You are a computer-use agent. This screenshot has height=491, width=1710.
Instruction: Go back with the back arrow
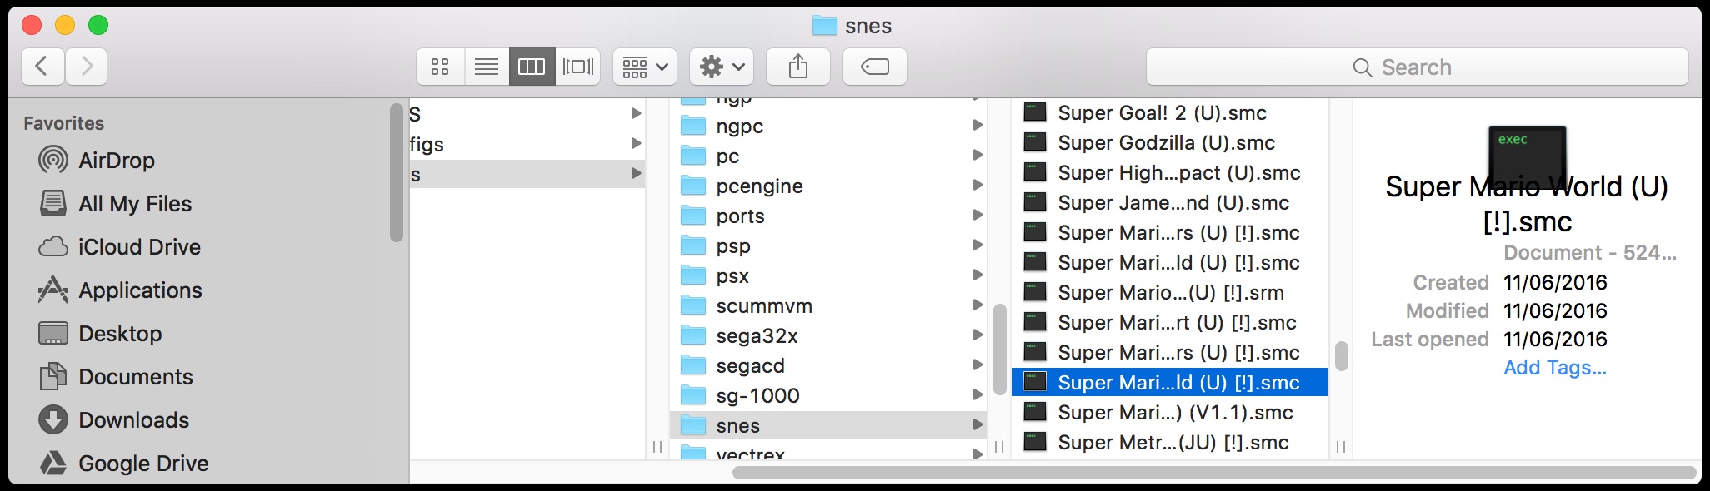click(x=42, y=67)
